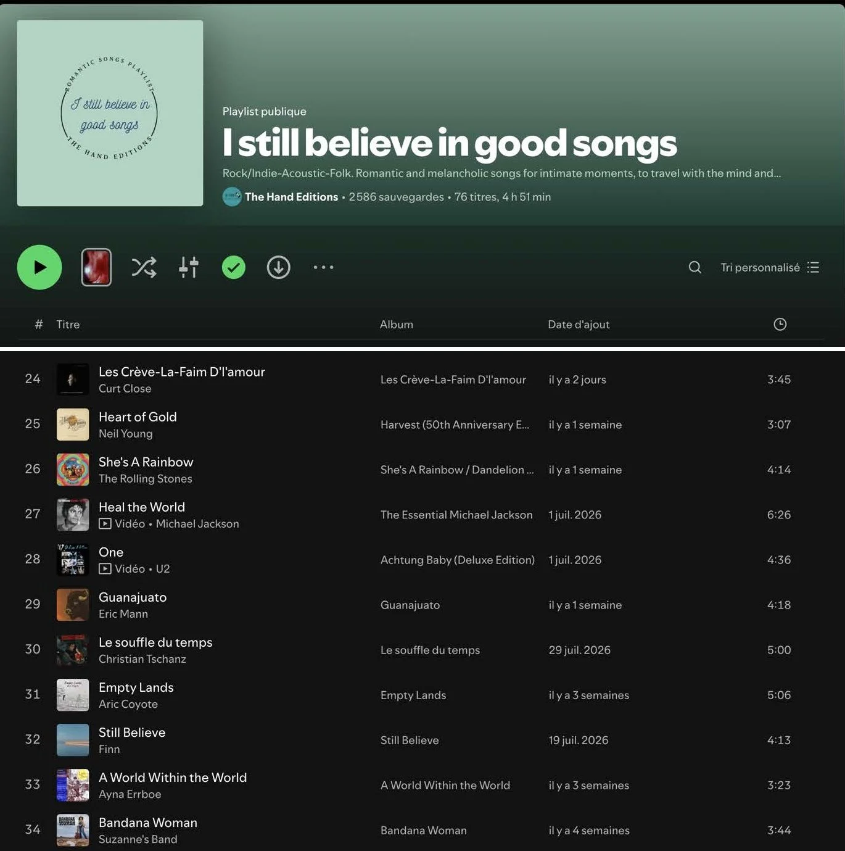Toggle the saved-to-library green checkmark
The width and height of the screenshot is (845, 851).
234,267
